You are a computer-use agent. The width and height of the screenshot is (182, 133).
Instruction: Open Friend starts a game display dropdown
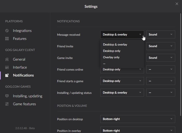coord(122,81)
